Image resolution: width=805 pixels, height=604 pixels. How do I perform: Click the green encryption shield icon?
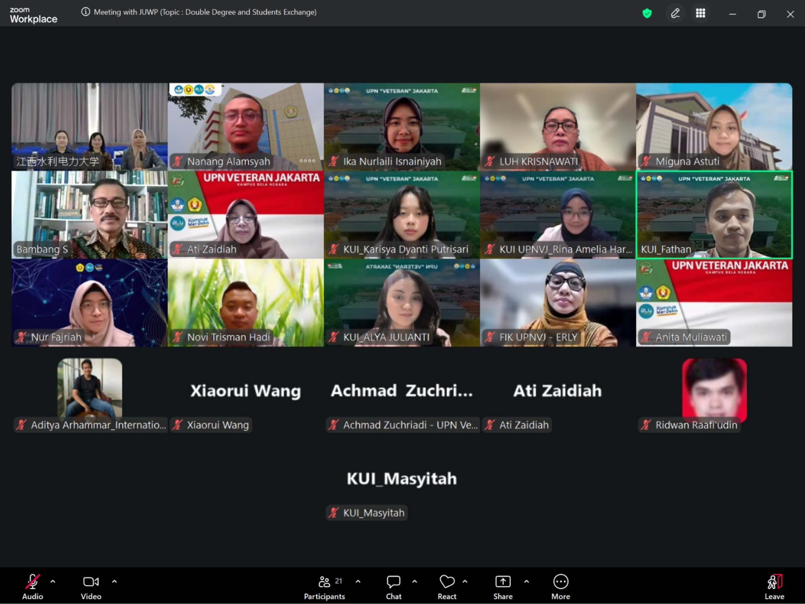(647, 14)
